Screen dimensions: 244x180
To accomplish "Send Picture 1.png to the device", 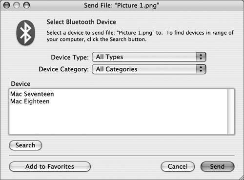I will point(218,166).
